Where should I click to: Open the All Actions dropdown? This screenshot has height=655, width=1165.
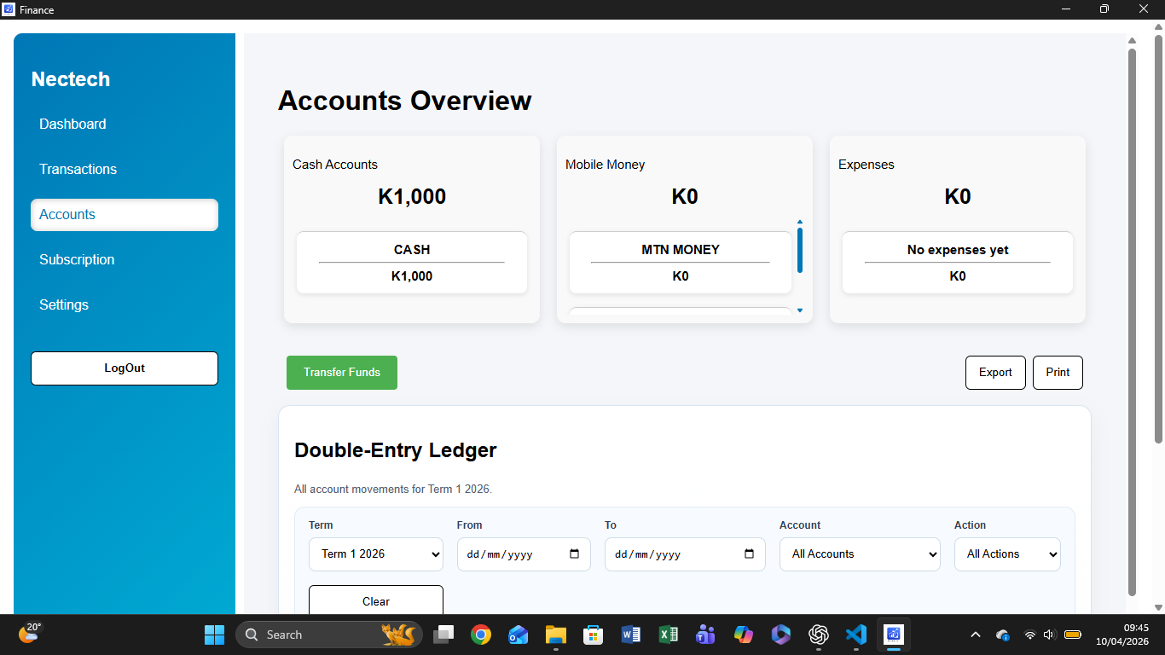pos(1007,554)
